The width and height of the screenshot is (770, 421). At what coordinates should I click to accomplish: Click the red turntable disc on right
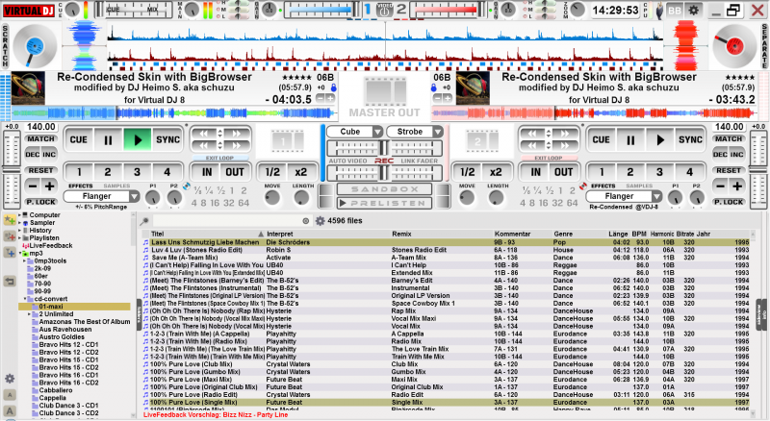point(734,46)
